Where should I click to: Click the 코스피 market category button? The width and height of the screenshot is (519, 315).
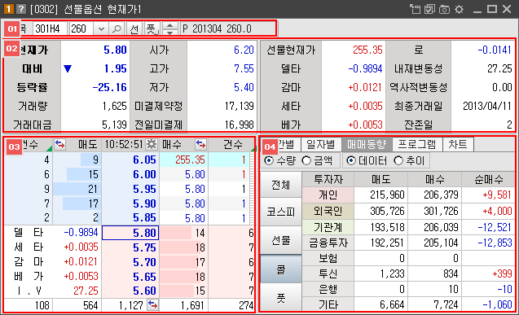tap(280, 212)
